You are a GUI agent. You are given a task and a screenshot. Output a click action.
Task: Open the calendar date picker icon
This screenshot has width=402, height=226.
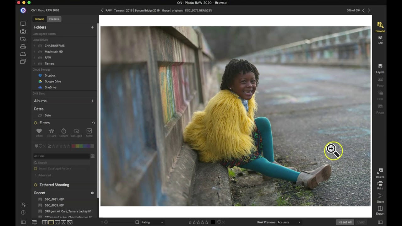click(x=93, y=156)
